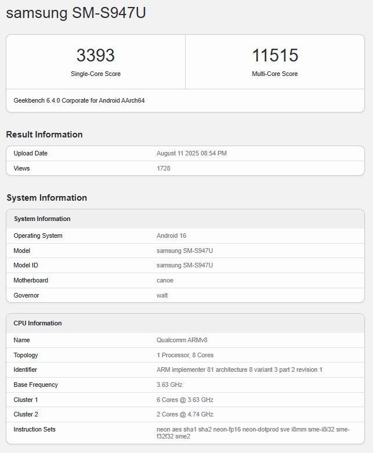Click the Base Frequency label
The width and height of the screenshot is (373, 453).
(x=35, y=385)
